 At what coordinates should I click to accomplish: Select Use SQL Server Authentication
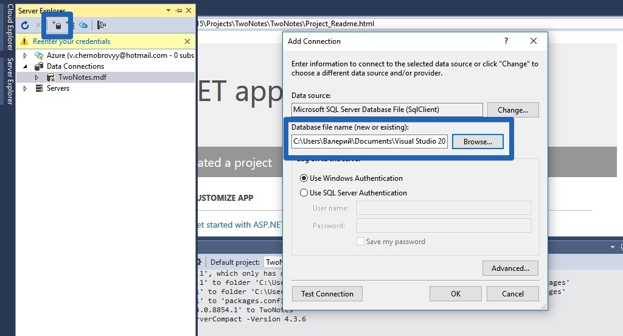pos(353,193)
